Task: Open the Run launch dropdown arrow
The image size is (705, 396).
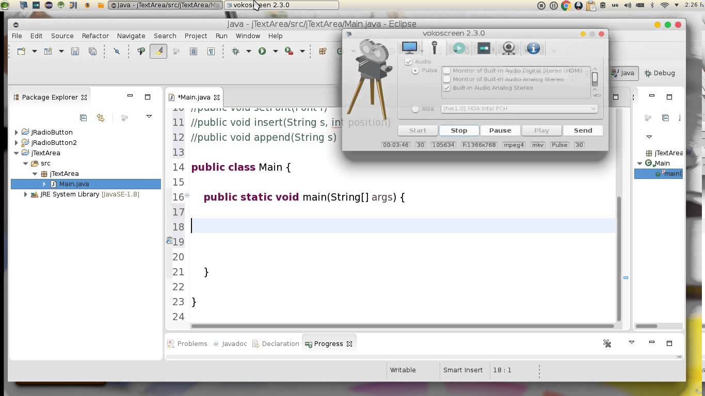Action: (x=275, y=51)
